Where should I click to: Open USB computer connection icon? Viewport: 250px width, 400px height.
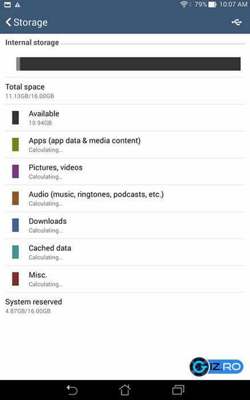click(x=236, y=22)
